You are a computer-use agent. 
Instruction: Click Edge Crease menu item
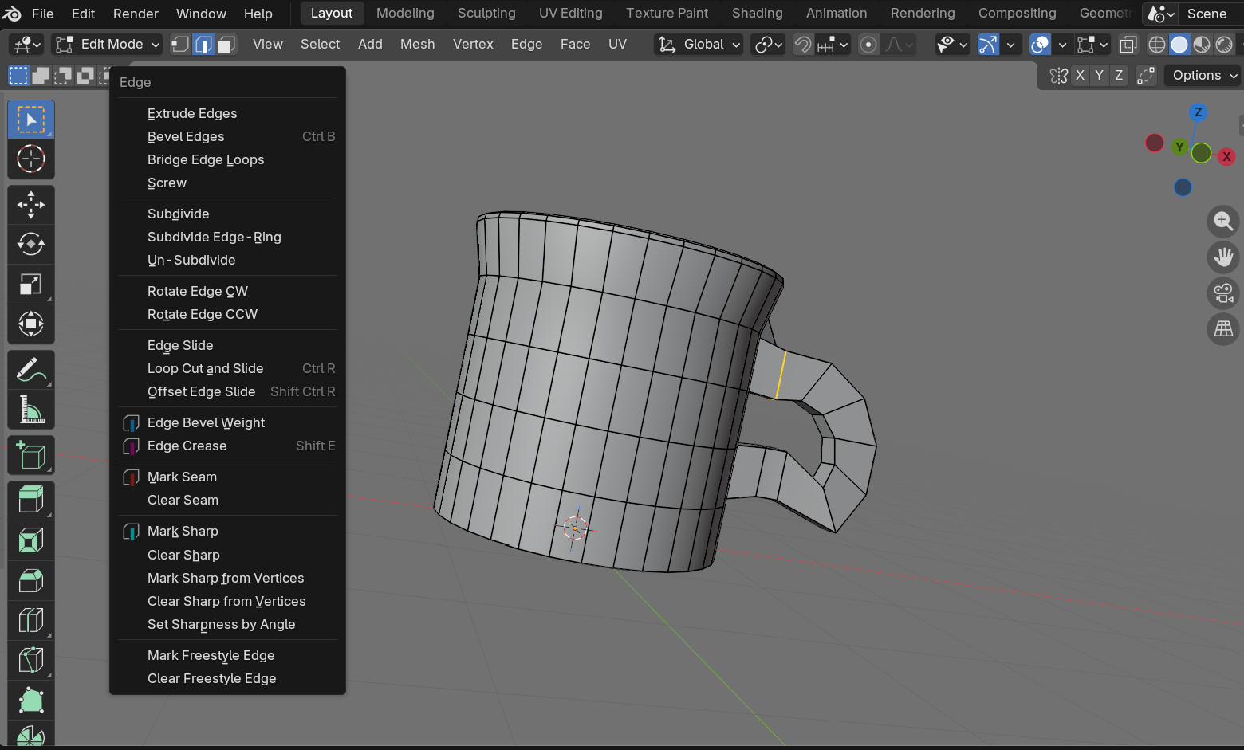(228, 446)
